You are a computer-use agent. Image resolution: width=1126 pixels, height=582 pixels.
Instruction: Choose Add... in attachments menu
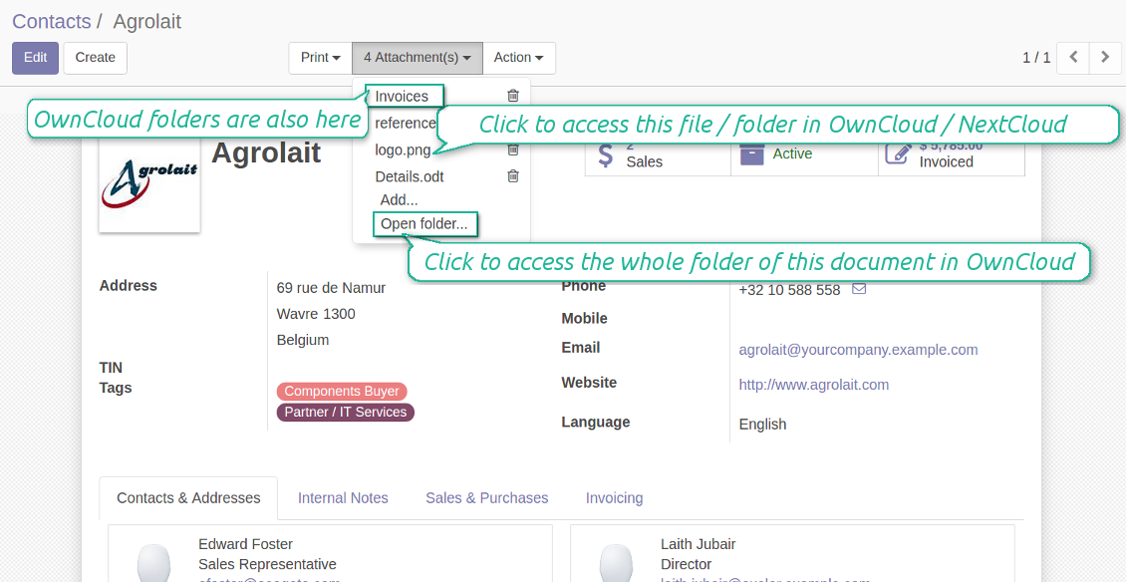(400, 199)
